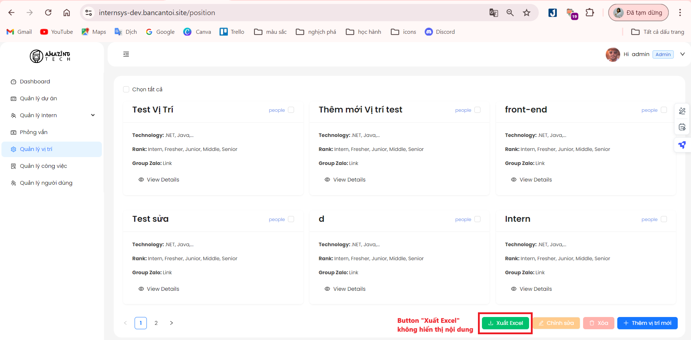Tick the "Chọn tất cả" checkbox

[126, 89]
